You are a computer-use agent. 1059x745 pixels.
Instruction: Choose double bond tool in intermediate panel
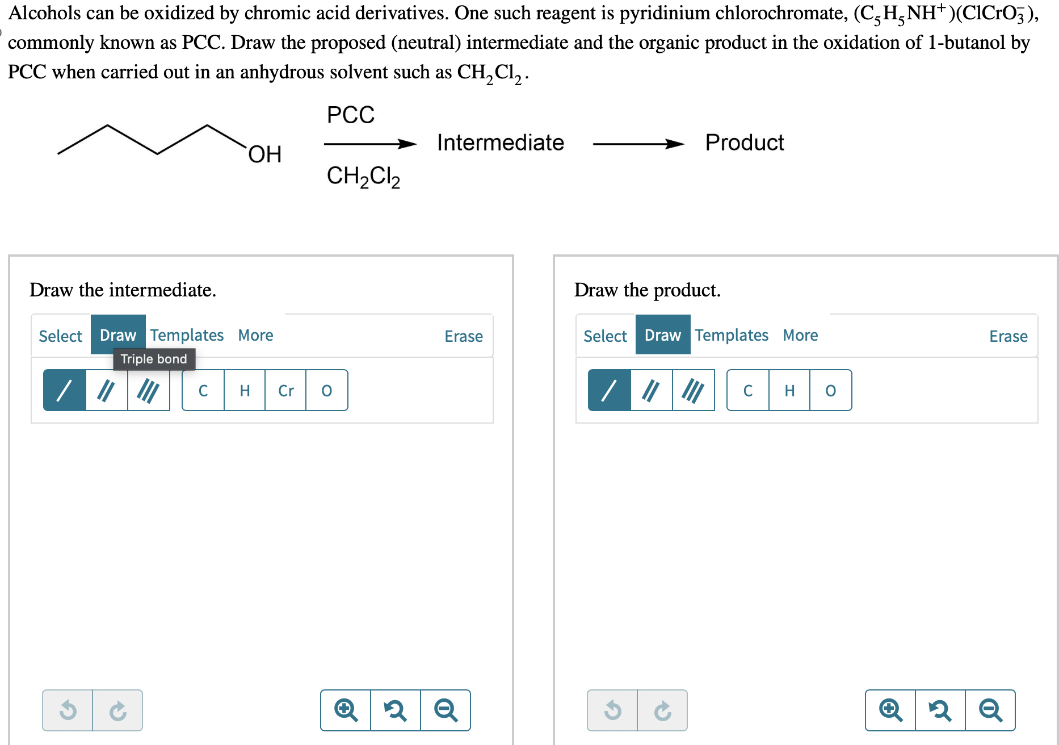point(107,390)
